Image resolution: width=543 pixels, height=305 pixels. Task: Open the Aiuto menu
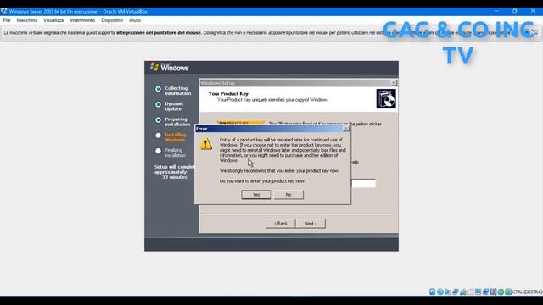(x=135, y=20)
